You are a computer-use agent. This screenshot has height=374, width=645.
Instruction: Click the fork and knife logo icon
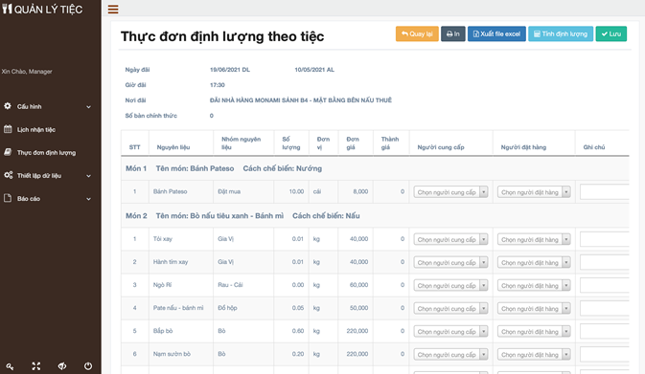click(x=7, y=9)
